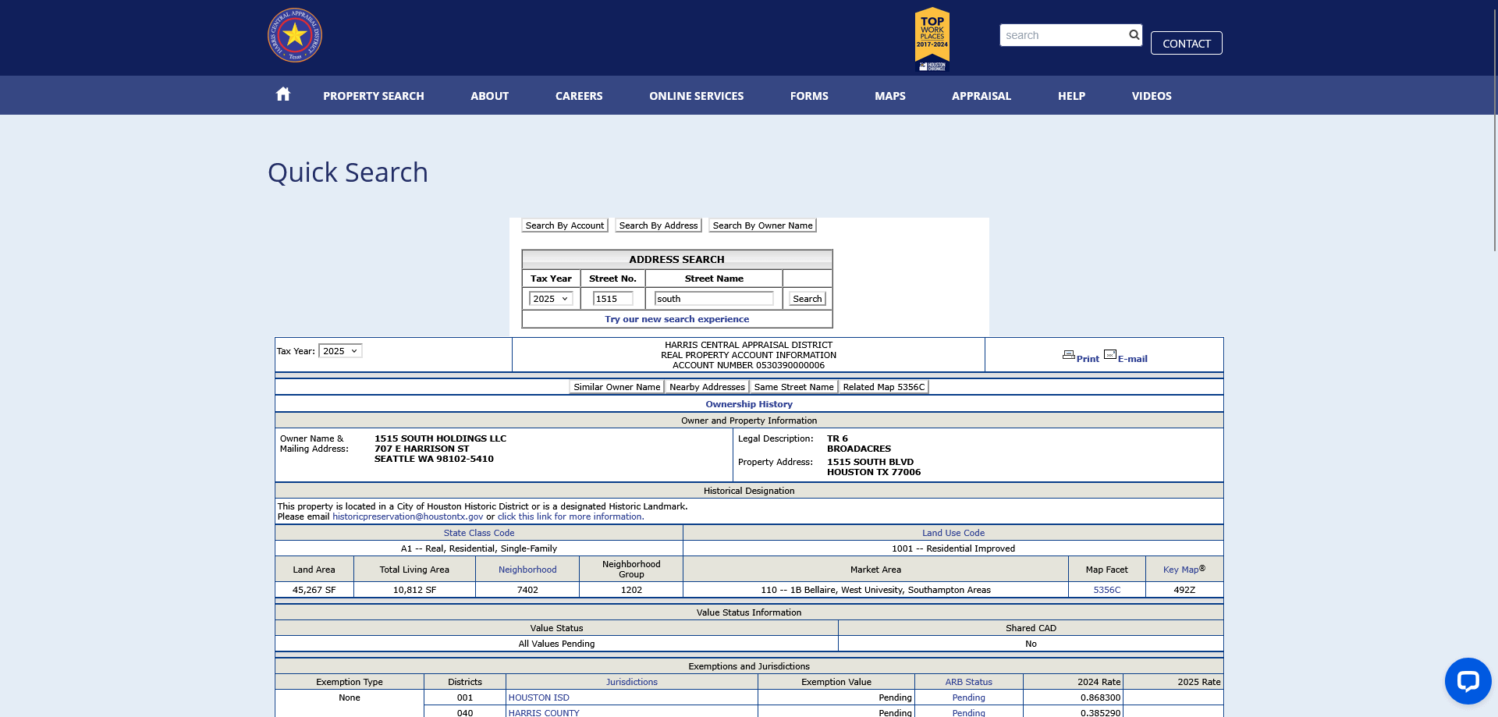Screen dimensions: 1498x717
Task: Click property address 1515 SOUTH BLVD
Action: [870, 462]
